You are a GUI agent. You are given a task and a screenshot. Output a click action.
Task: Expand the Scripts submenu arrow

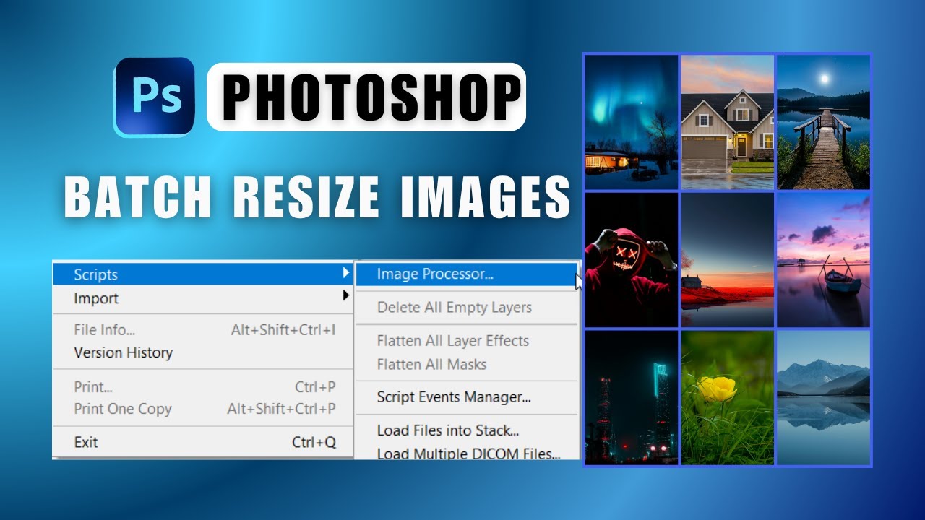pyautogui.click(x=345, y=274)
